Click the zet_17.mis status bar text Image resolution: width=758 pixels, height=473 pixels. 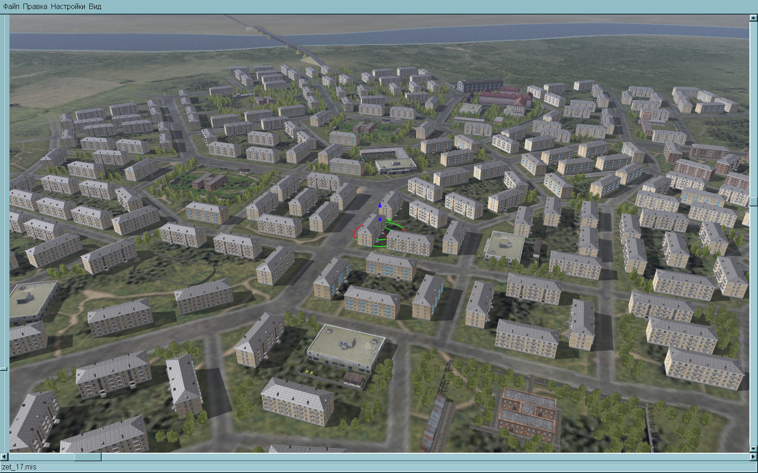[19, 467]
